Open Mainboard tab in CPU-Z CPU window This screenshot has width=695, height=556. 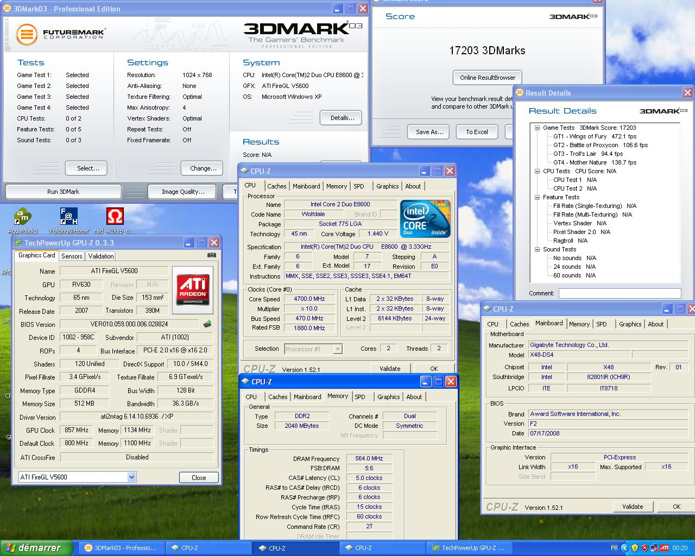point(306,186)
